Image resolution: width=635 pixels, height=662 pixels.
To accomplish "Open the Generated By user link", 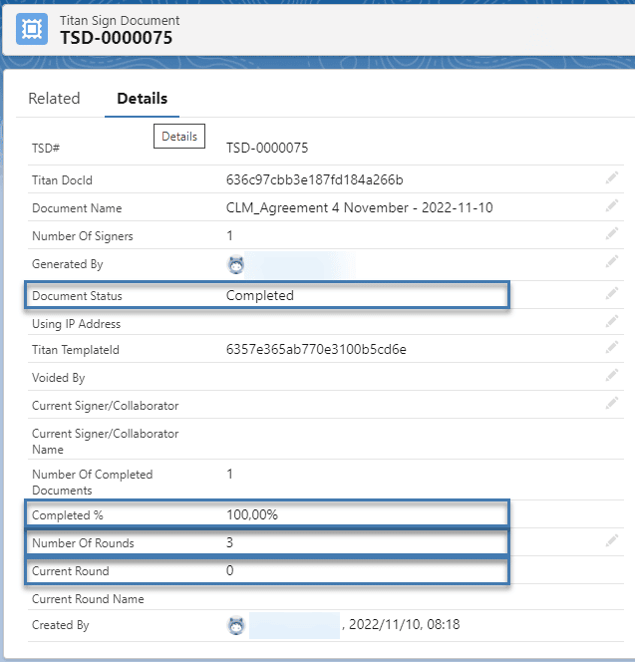I will tap(300, 265).
